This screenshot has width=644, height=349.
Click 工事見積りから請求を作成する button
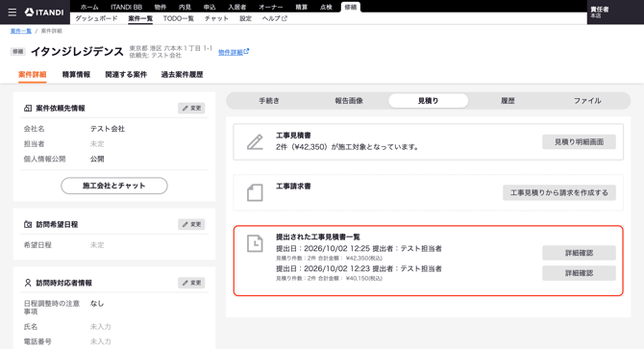click(559, 192)
